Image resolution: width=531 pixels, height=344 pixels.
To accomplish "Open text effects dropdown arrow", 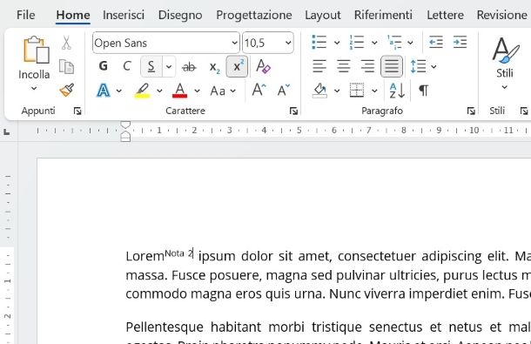I will pyautogui.click(x=119, y=91).
